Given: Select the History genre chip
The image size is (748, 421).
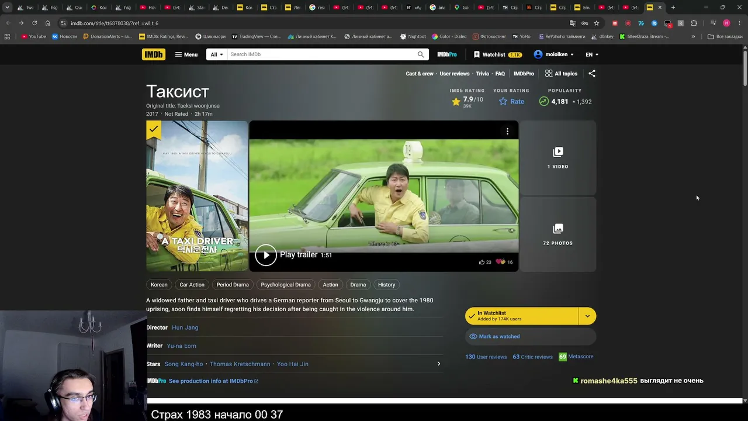Looking at the screenshot, I should [387, 285].
